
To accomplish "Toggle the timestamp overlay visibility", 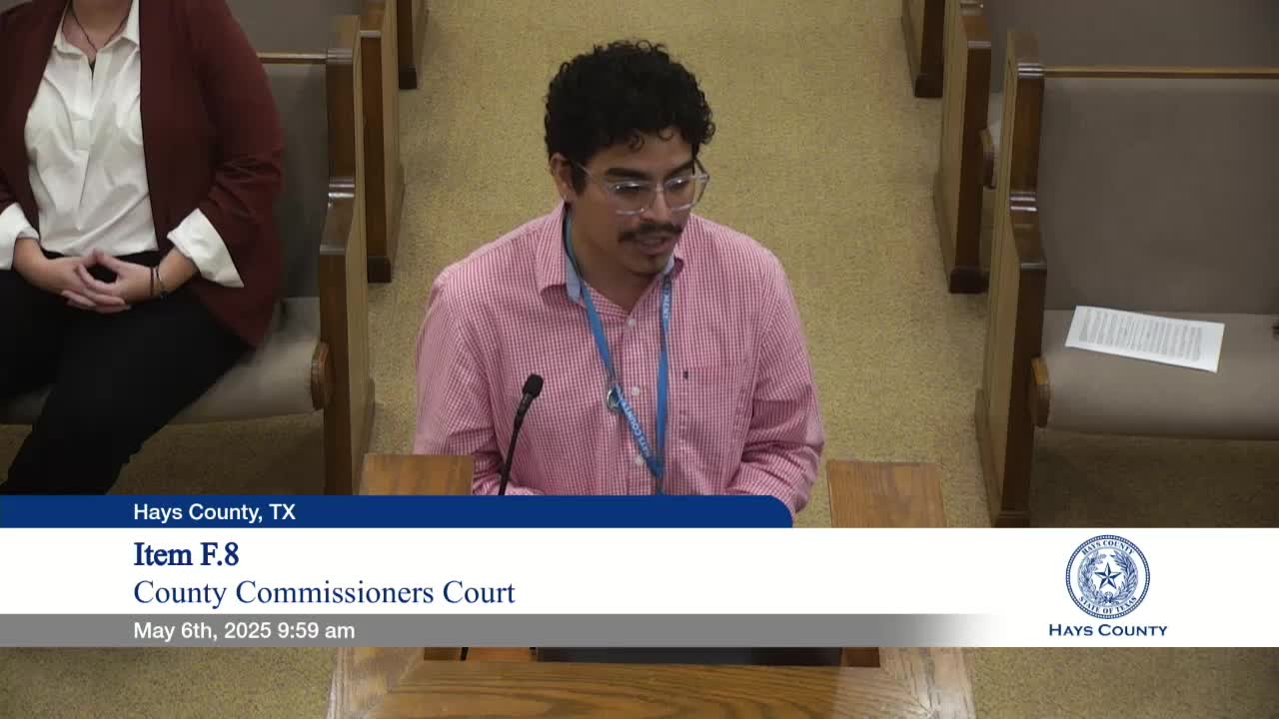I will pyautogui.click(x=245, y=630).
